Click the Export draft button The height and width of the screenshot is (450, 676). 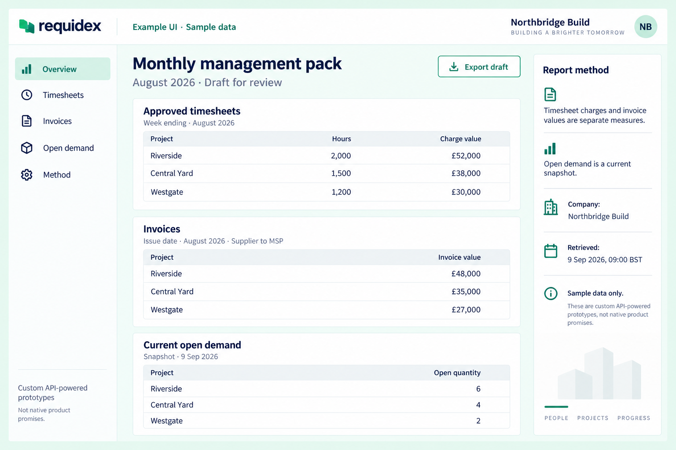(479, 67)
